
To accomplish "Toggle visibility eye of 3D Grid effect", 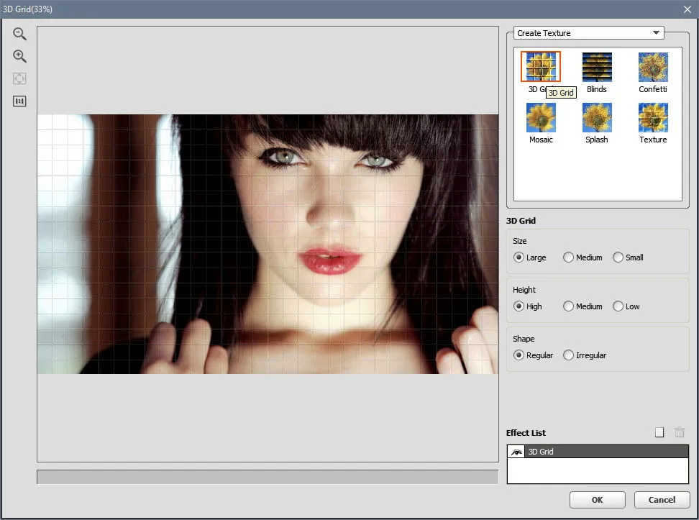I will click(516, 452).
